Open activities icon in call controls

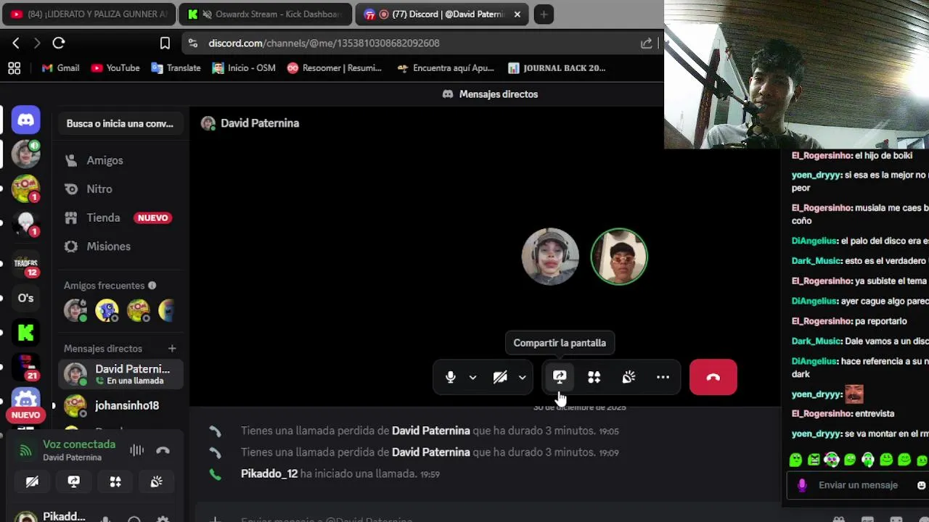pos(594,377)
